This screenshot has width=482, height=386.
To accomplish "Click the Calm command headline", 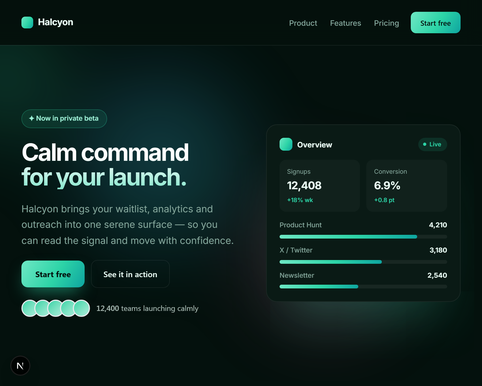I will point(105,153).
